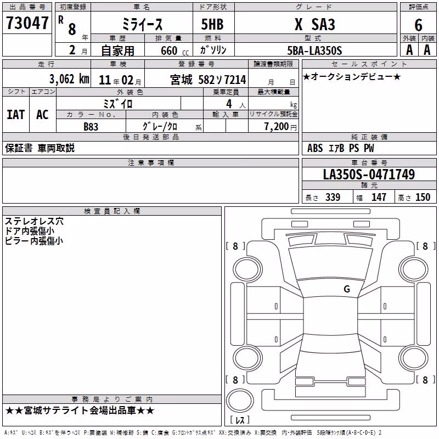Click color number B83
Viewport: 439px width, 439px height.
pyautogui.click(x=91, y=127)
